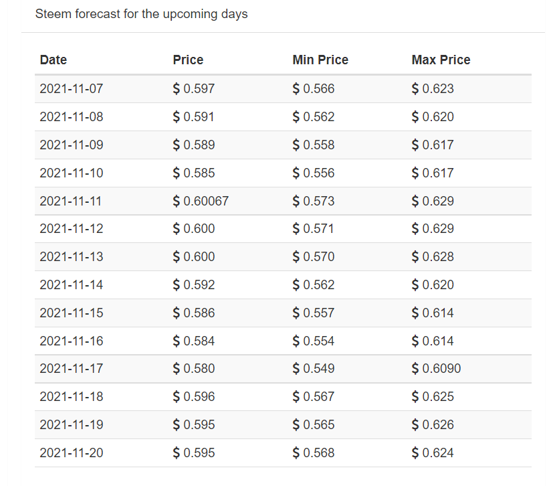Click the Max Price column header
This screenshot has height=486, width=551.
[441, 60]
